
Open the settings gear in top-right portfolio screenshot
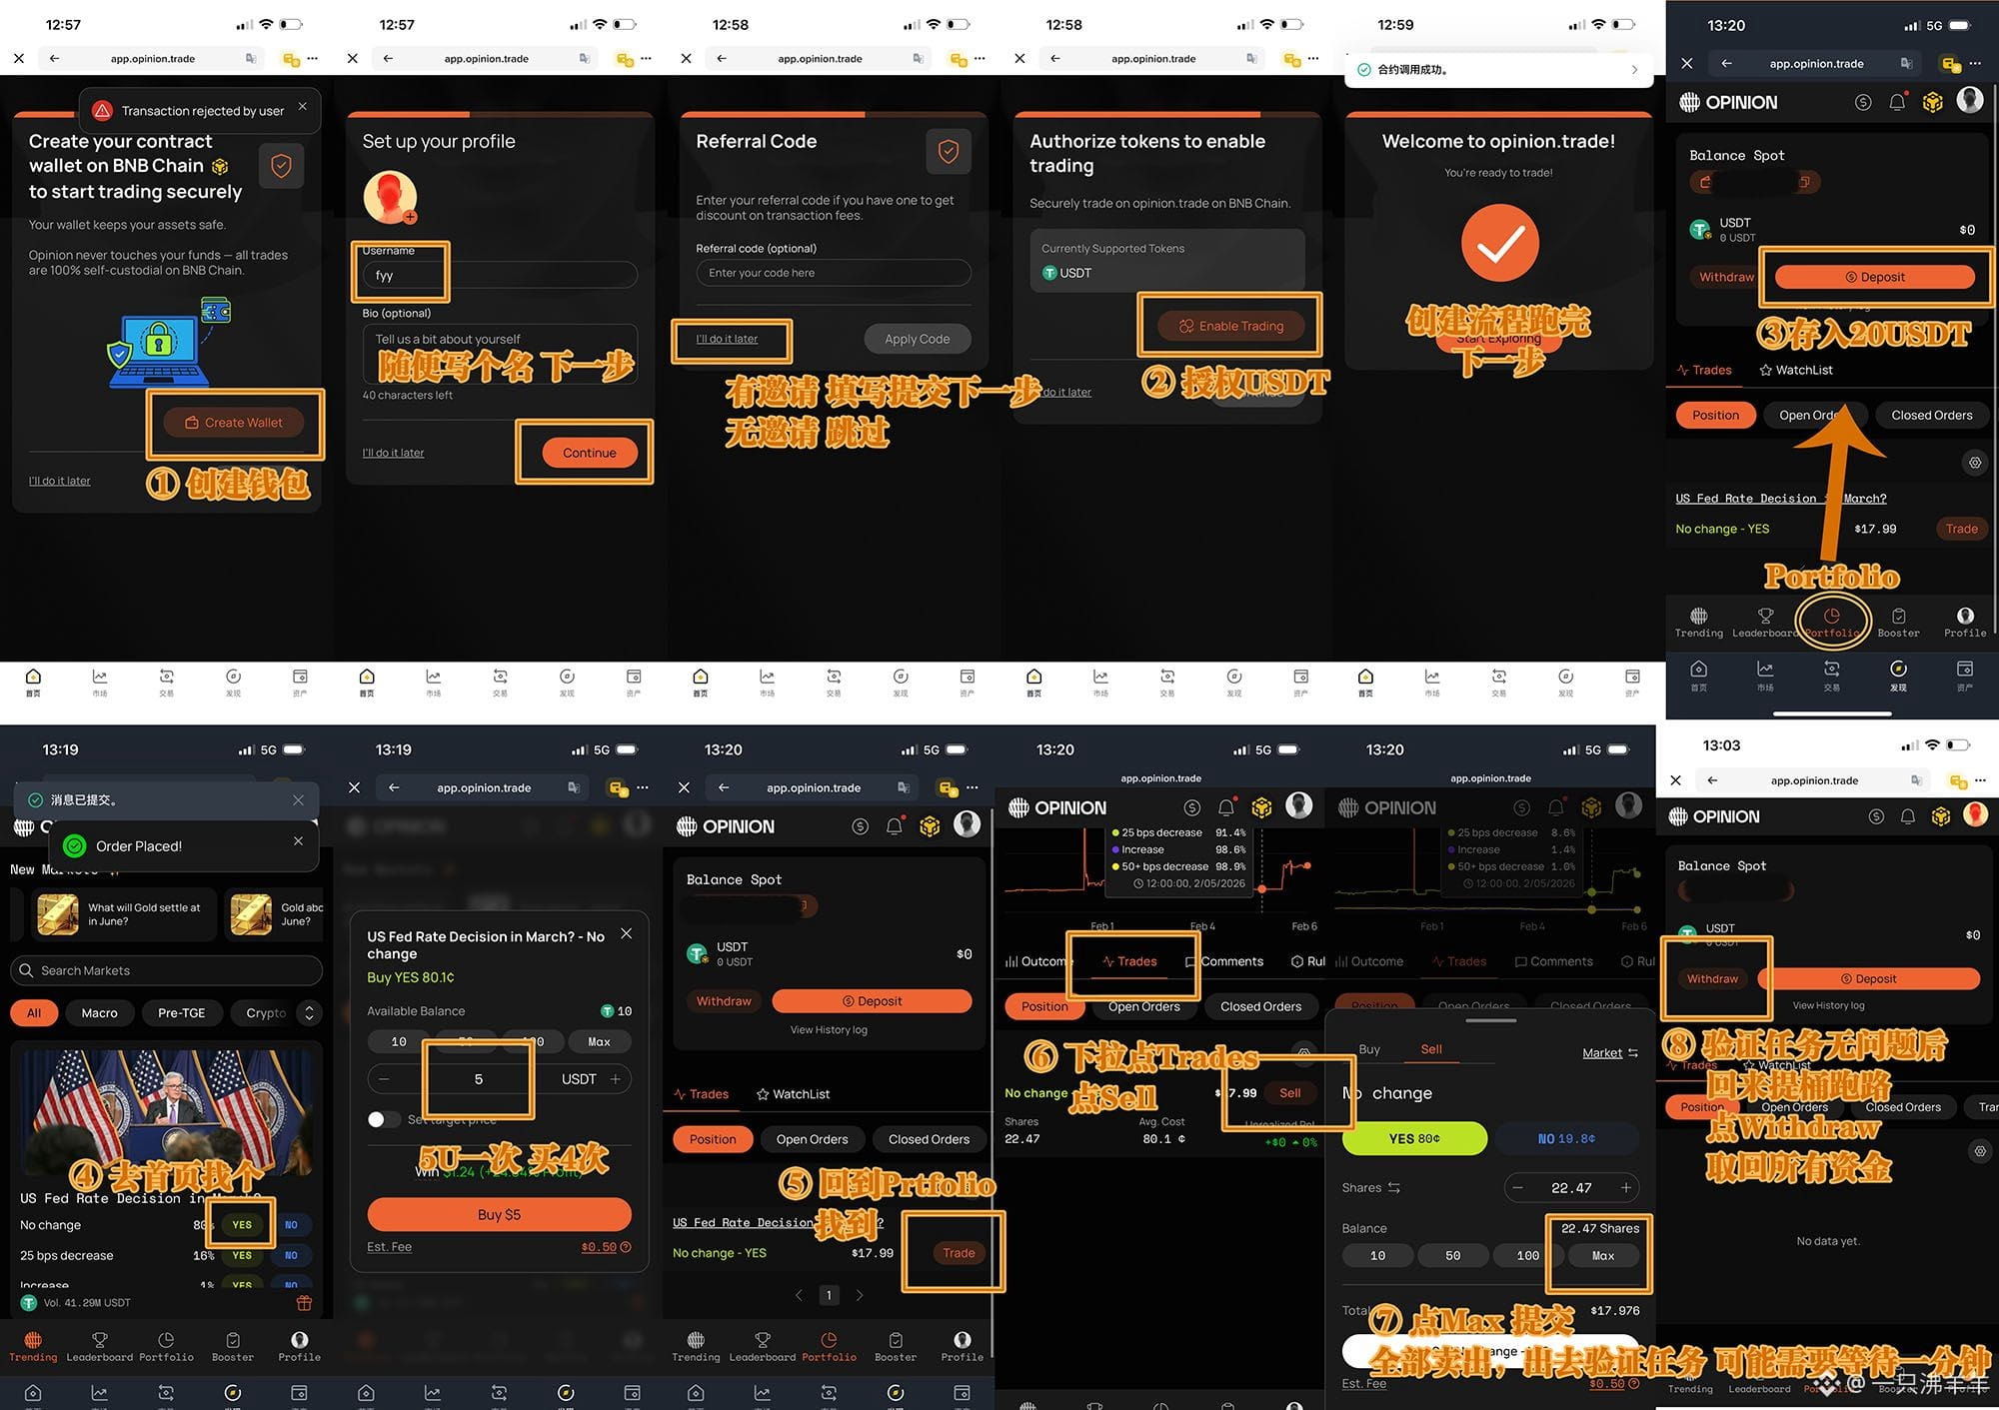(1975, 463)
